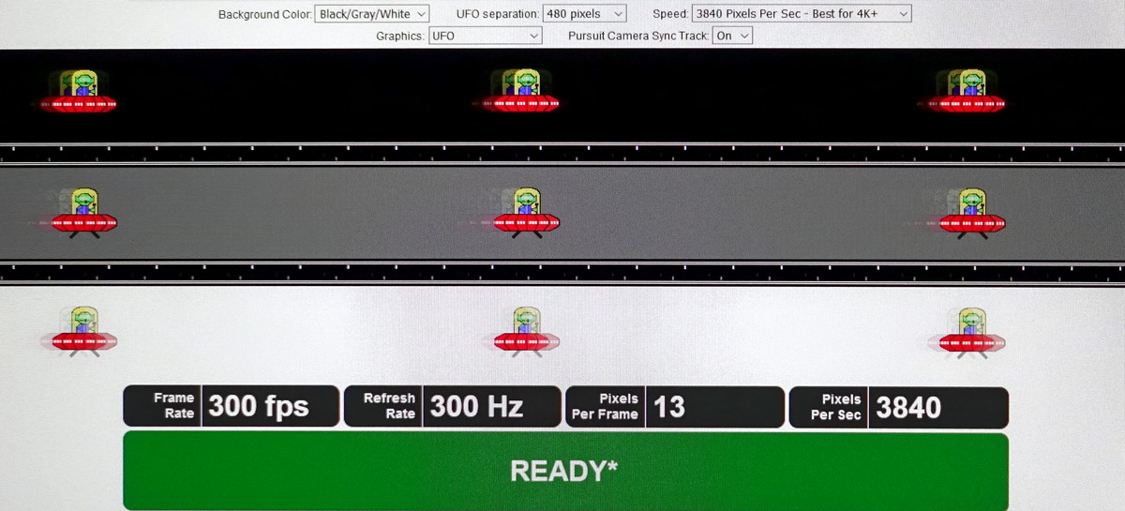Click the Frame Rate 300 fps readout

tap(231, 406)
